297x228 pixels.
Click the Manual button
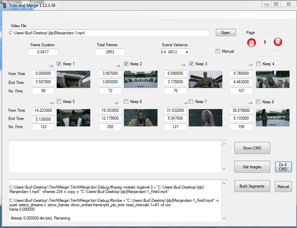[x=283, y=187]
